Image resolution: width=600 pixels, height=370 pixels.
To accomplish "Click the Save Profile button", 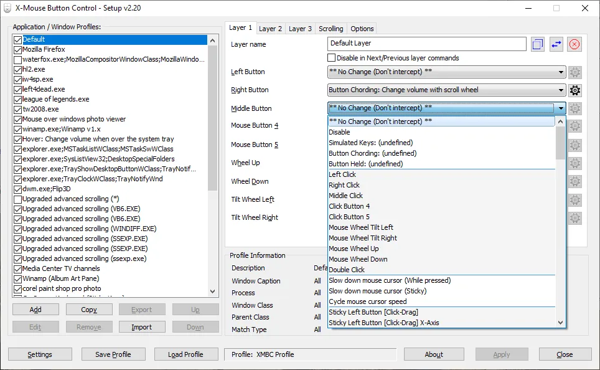I will click(113, 354).
